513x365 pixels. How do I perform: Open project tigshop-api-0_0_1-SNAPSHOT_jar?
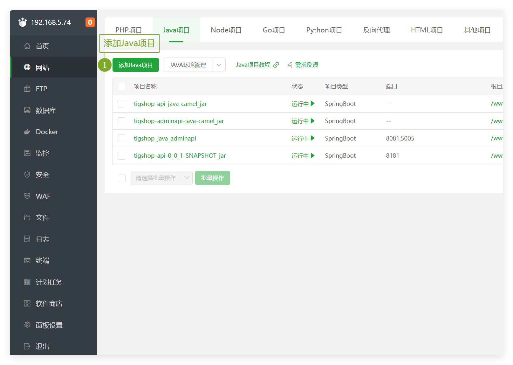coord(180,156)
